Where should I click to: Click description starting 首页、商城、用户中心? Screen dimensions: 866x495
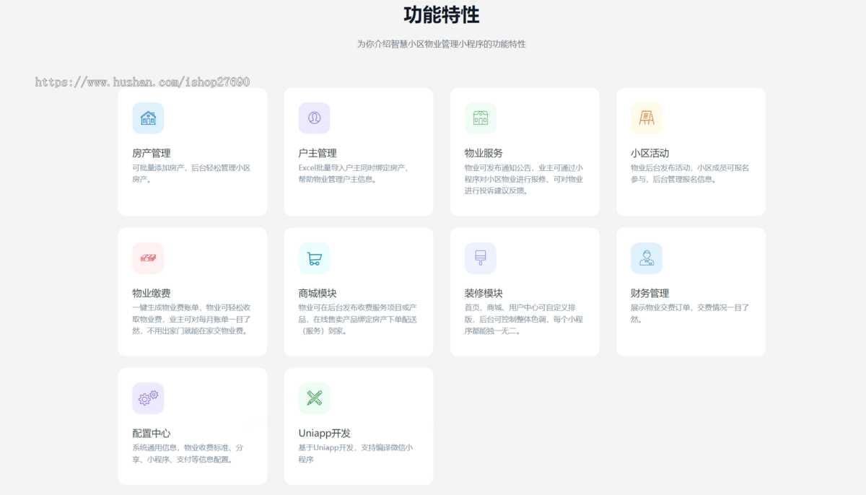[524, 319]
